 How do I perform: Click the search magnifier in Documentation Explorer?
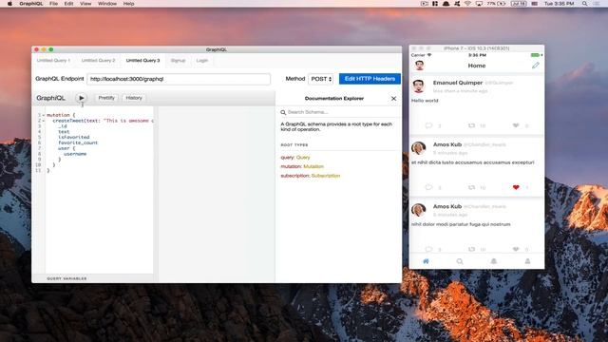283,112
